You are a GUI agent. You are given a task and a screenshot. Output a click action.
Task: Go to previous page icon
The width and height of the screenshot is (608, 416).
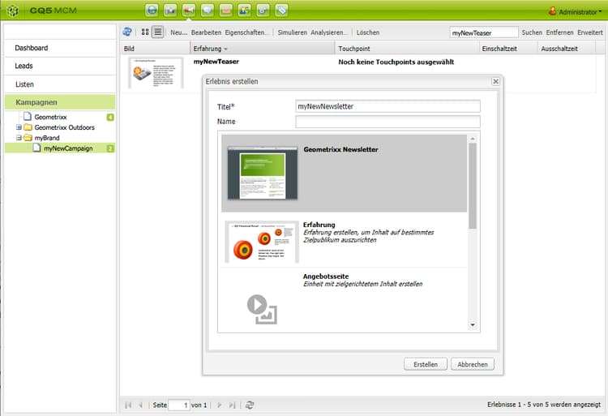pyautogui.click(x=140, y=405)
